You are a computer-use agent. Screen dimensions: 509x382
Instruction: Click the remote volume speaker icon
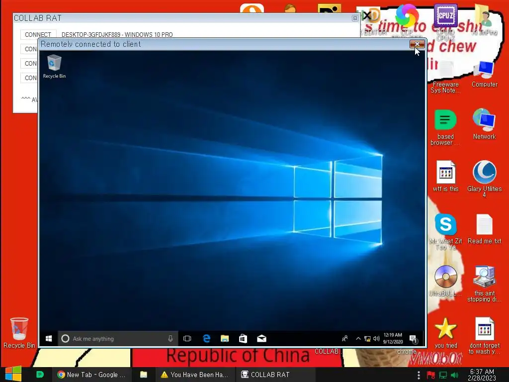point(376,339)
